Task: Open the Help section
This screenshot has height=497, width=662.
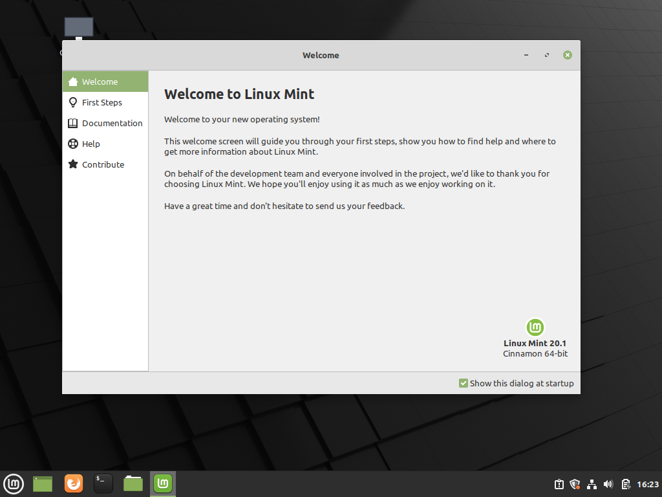Action: pyautogui.click(x=105, y=144)
